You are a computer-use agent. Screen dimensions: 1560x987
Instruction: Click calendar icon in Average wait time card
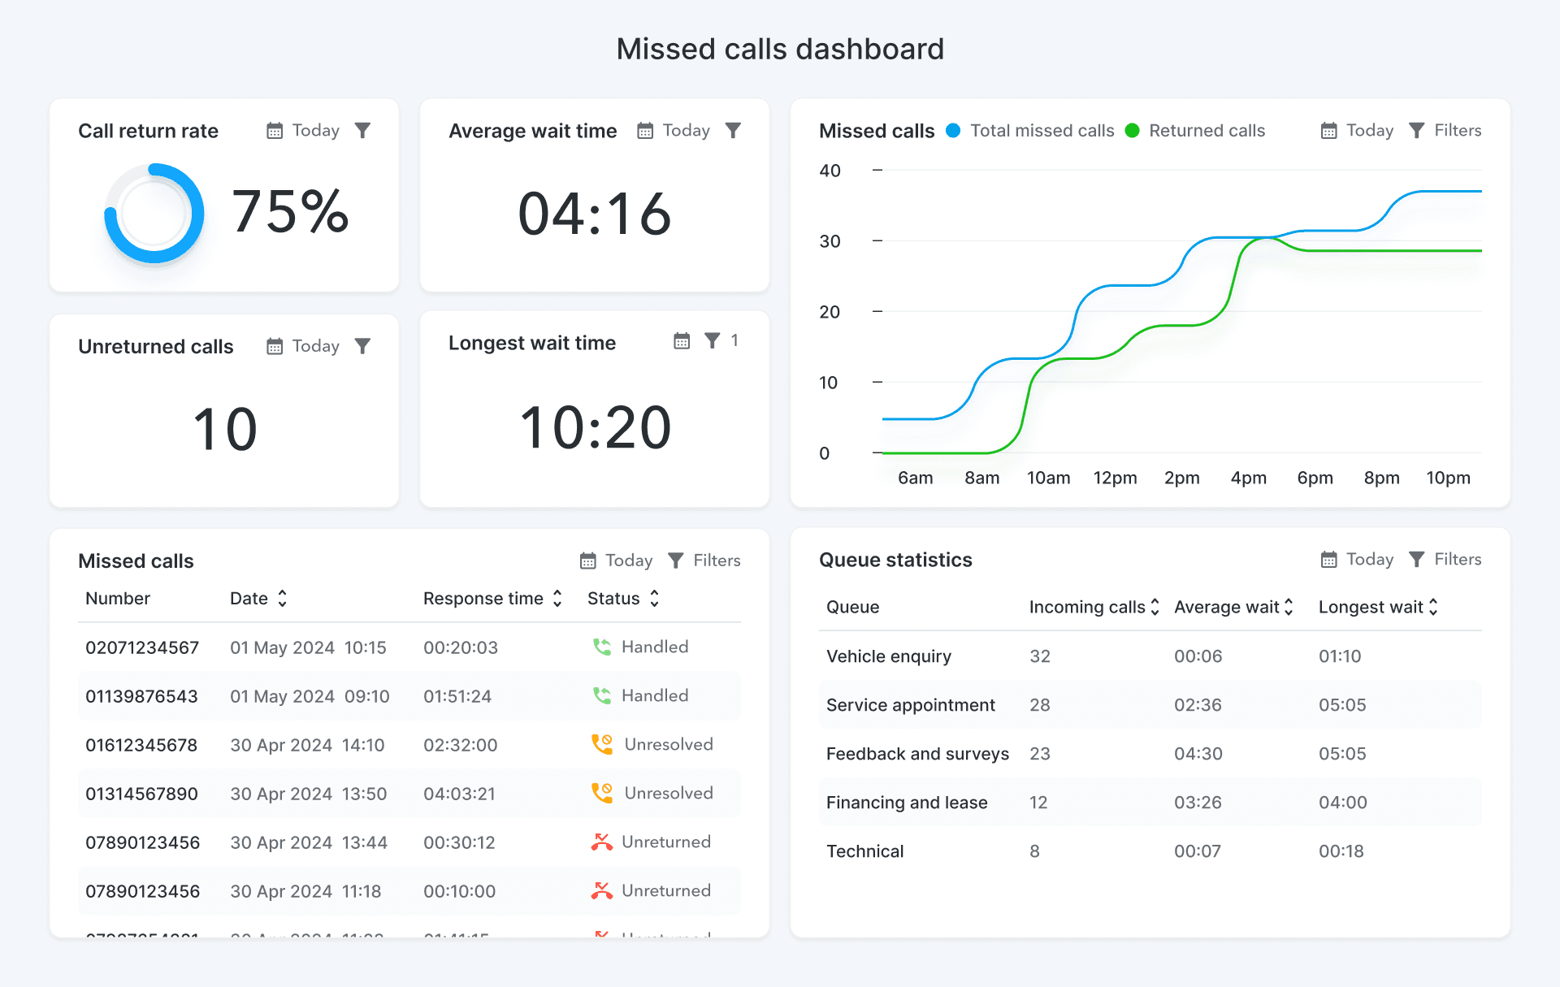coord(645,131)
